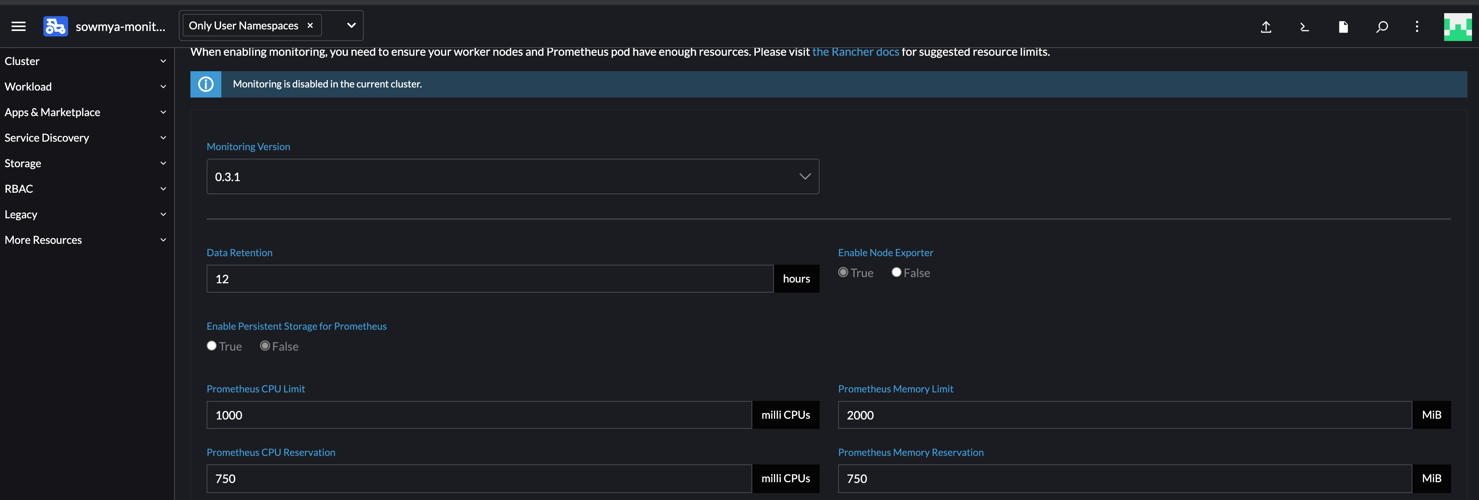The width and height of the screenshot is (1479, 500).
Task: Set Enable Node Exporter to False
Action: coord(896,273)
